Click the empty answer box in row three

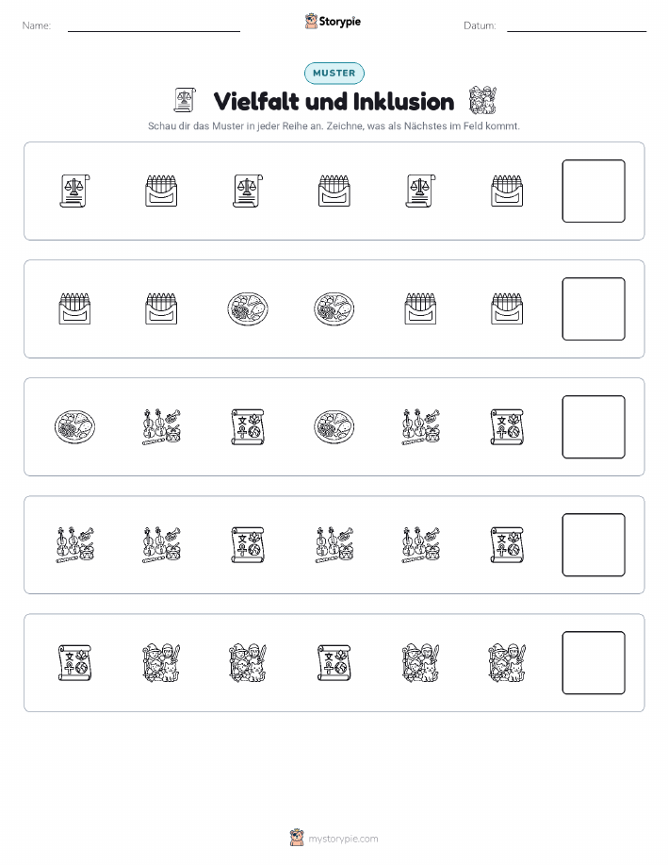594,427
